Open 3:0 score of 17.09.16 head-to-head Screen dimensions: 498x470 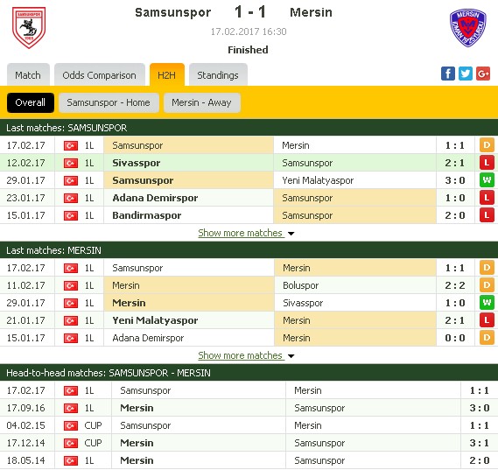[x=480, y=408]
